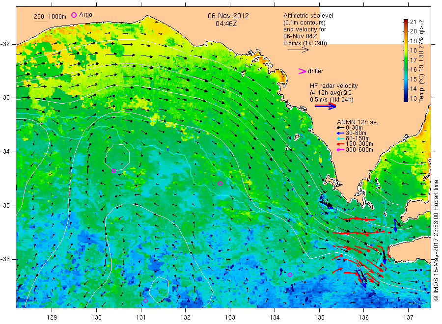Image resolution: width=442 pixels, height=324 pixels.
Task: Click the 133 longitude axis label
Action: [x=230, y=317]
